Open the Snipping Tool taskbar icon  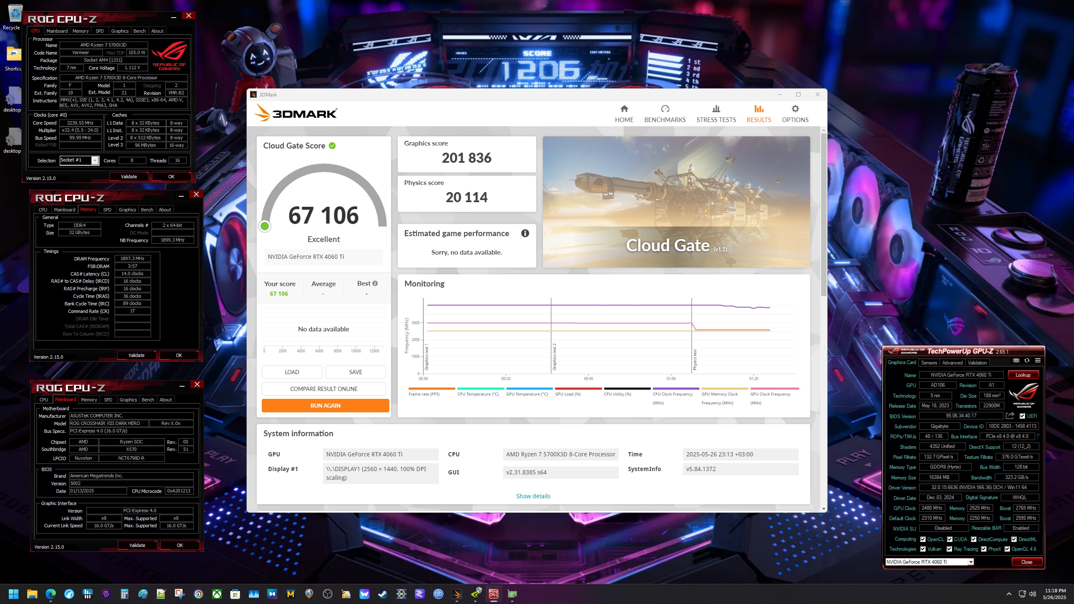tap(180, 594)
